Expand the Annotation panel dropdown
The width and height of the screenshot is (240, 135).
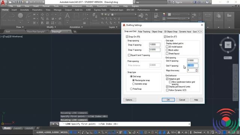coord(76,27)
